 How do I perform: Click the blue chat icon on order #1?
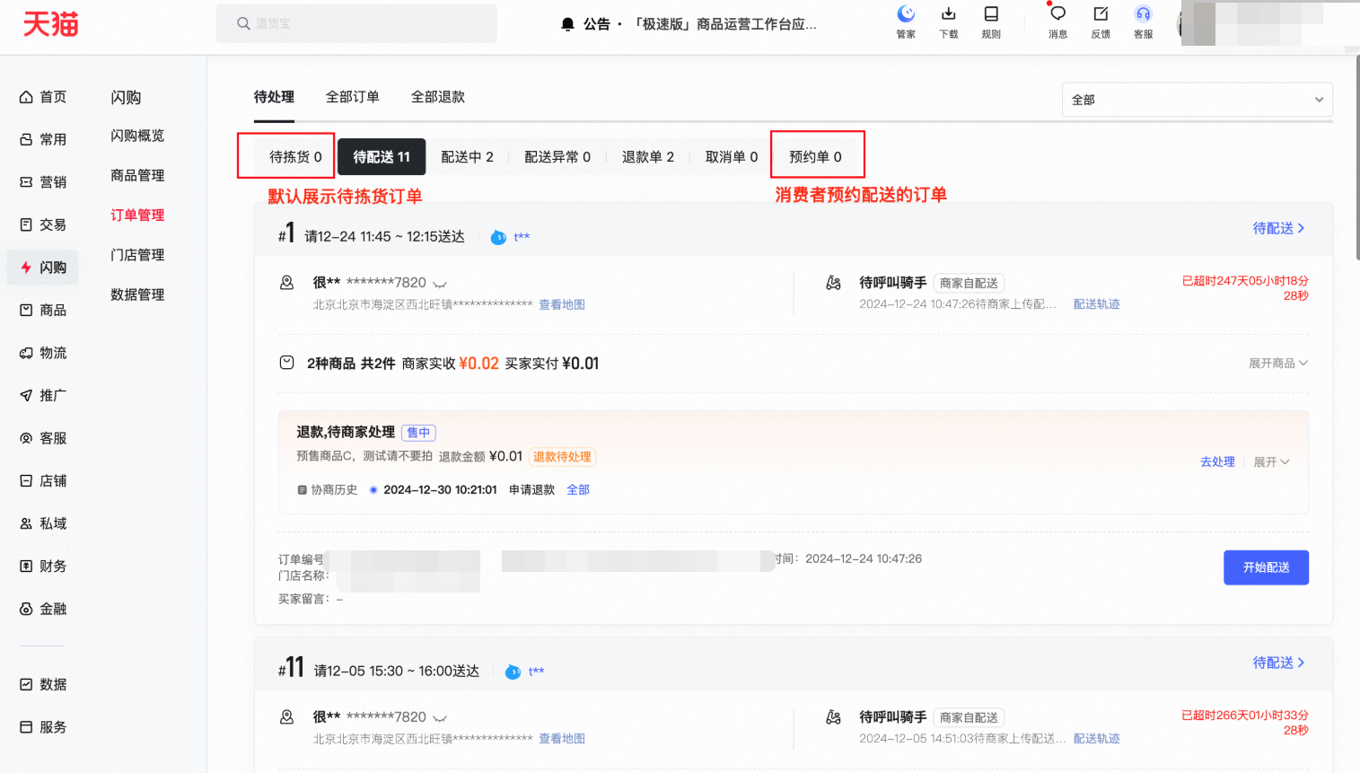498,238
